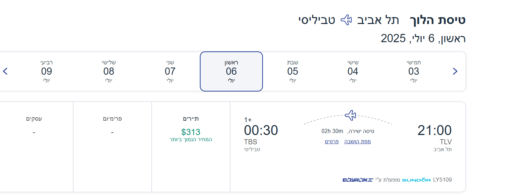Screen dimensions: 507x195
Task: Click the 21:00 TLV departure time
Action: (x=434, y=131)
